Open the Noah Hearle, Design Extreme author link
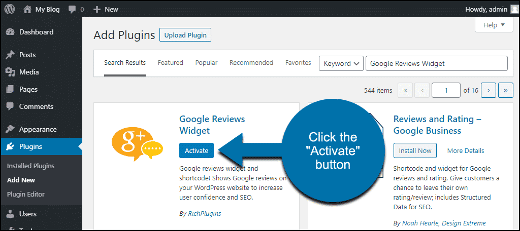Image resolution: width=520 pixels, height=231 pixels. click(444, 223)
